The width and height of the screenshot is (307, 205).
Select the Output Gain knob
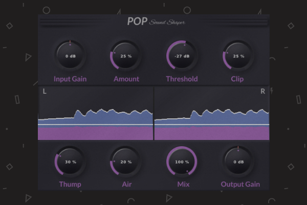238,161
